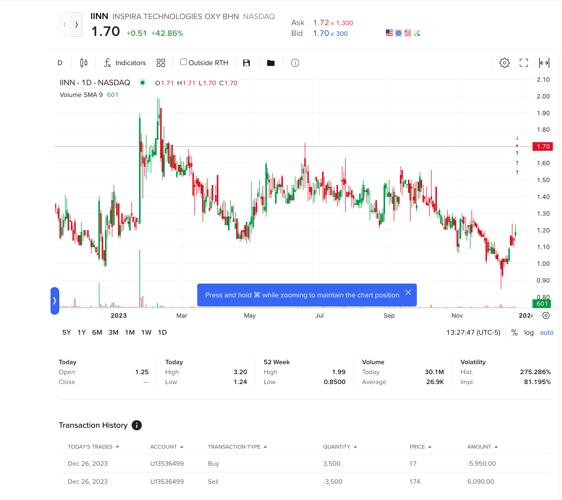Open the chart info icon
562x500 pixels.
295,63
